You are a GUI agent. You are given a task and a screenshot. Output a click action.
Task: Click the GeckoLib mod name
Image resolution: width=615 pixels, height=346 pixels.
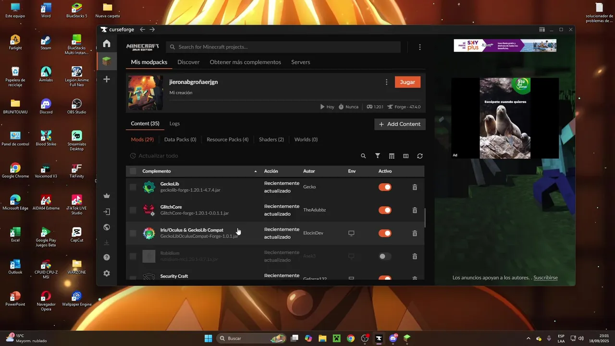(x=170, y=184)
